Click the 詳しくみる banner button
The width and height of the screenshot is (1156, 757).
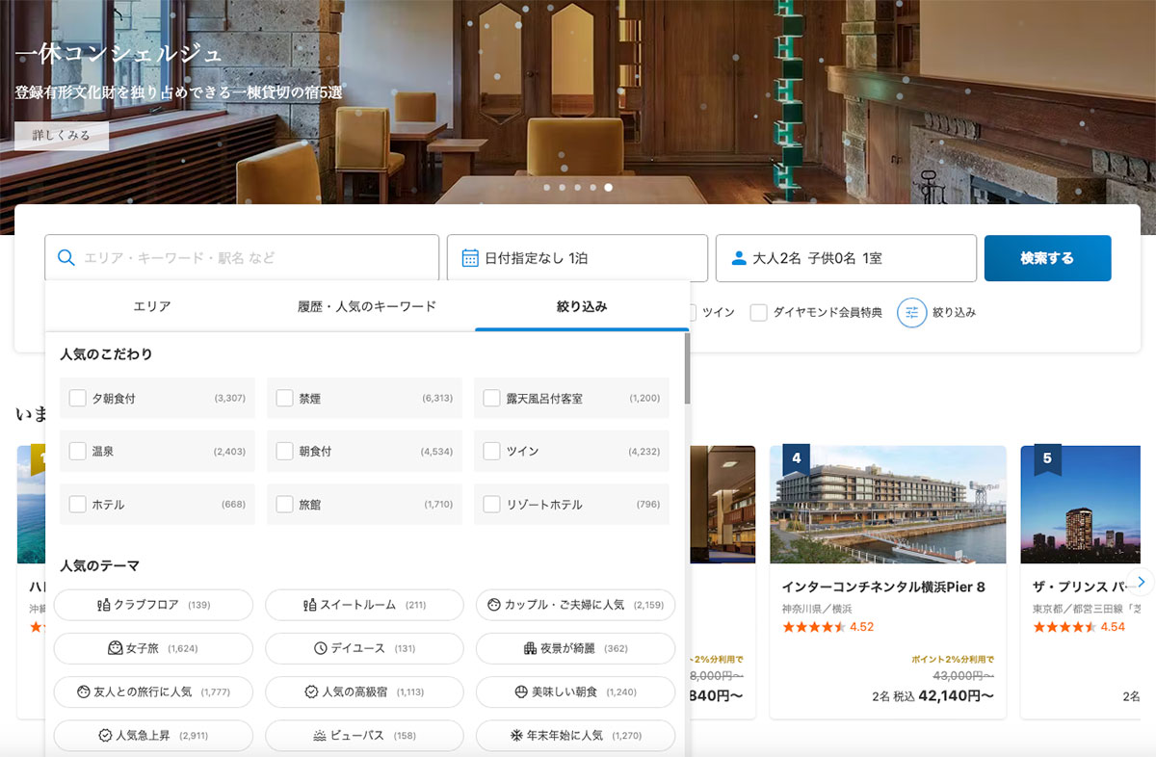(x=62, y=135)
